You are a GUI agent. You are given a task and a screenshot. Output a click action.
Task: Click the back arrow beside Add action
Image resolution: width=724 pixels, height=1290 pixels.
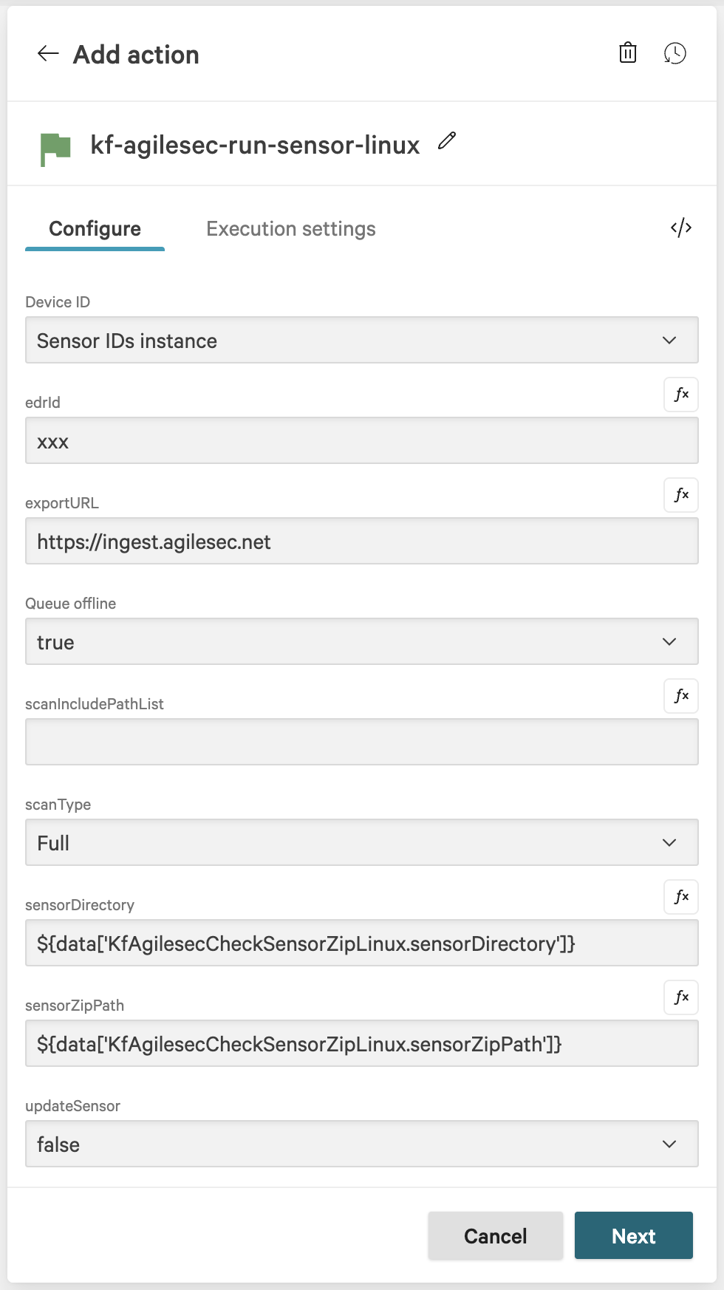coord(48,53)
